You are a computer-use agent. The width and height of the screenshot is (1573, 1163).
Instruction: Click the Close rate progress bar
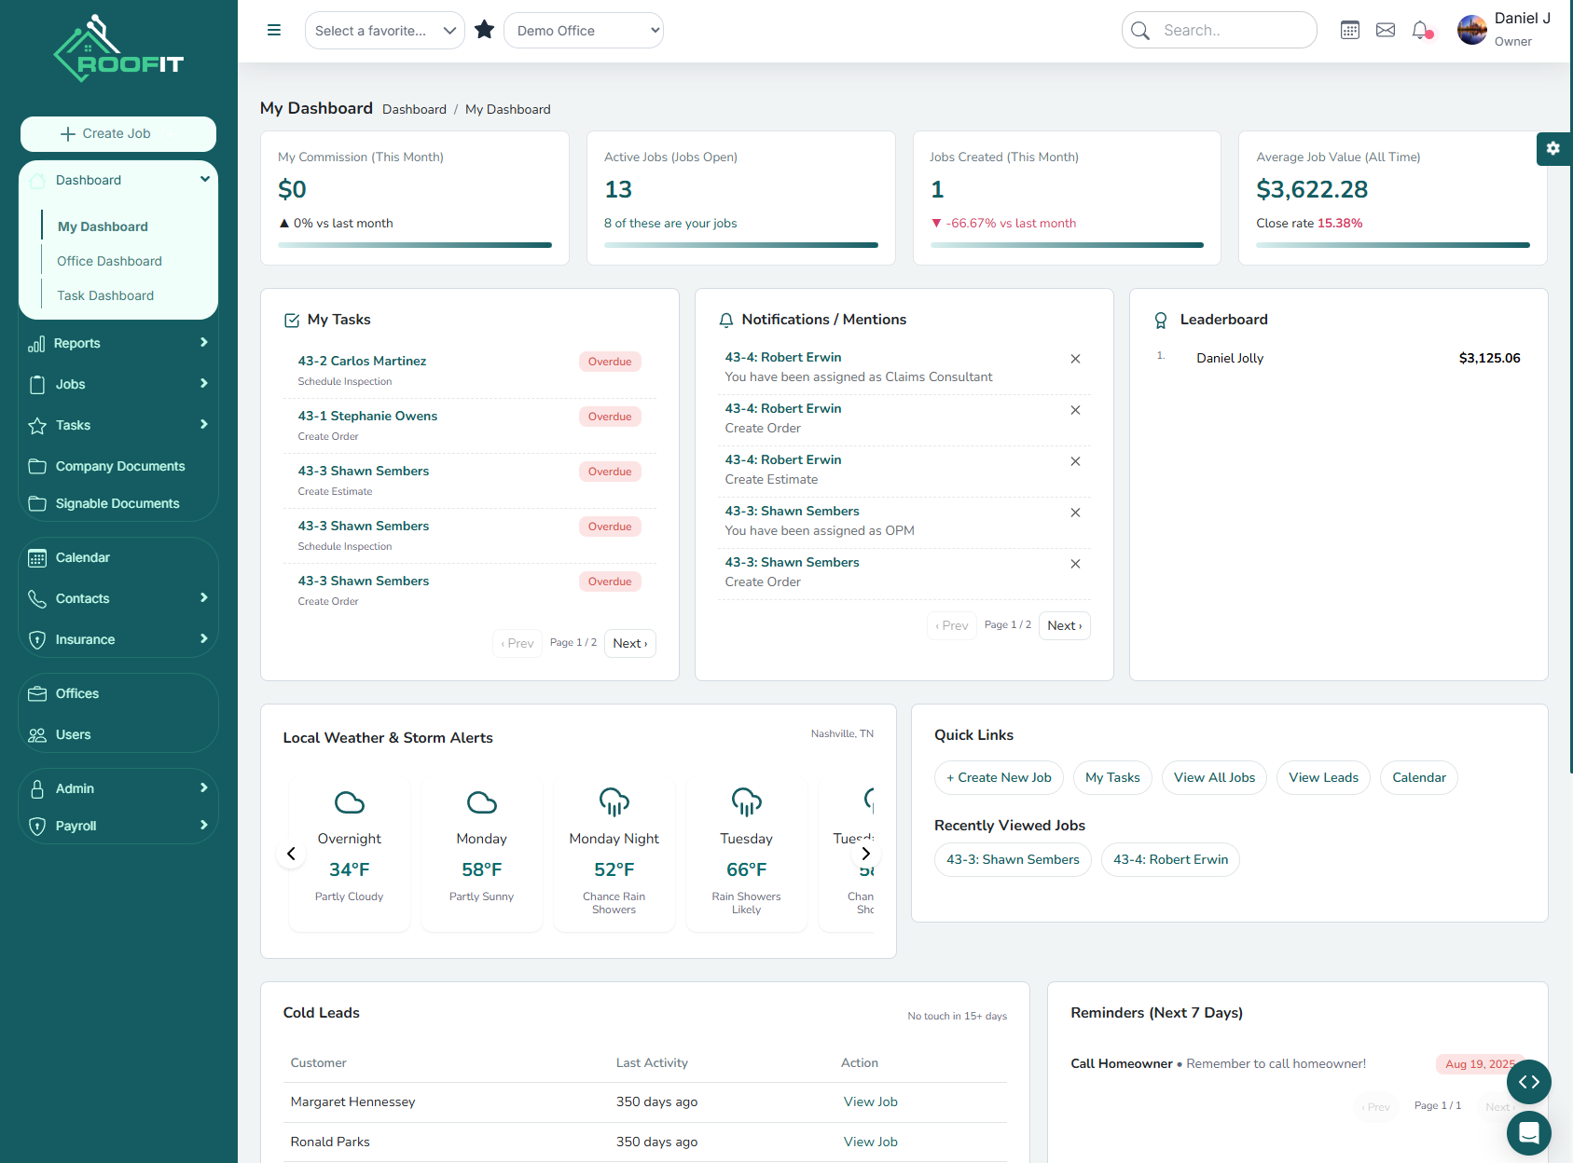[1392, 245]
